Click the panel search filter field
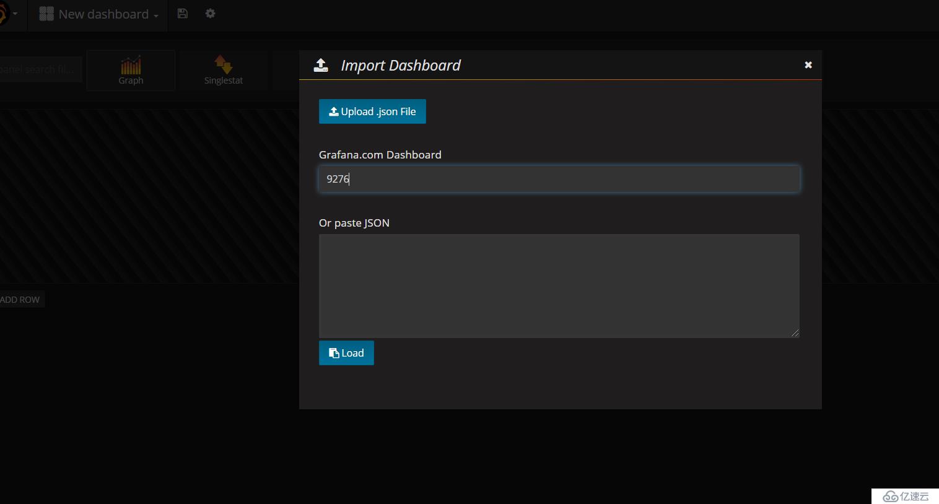Image resolution: width=939 pixels, height=504 pixels. click(40, 69)
